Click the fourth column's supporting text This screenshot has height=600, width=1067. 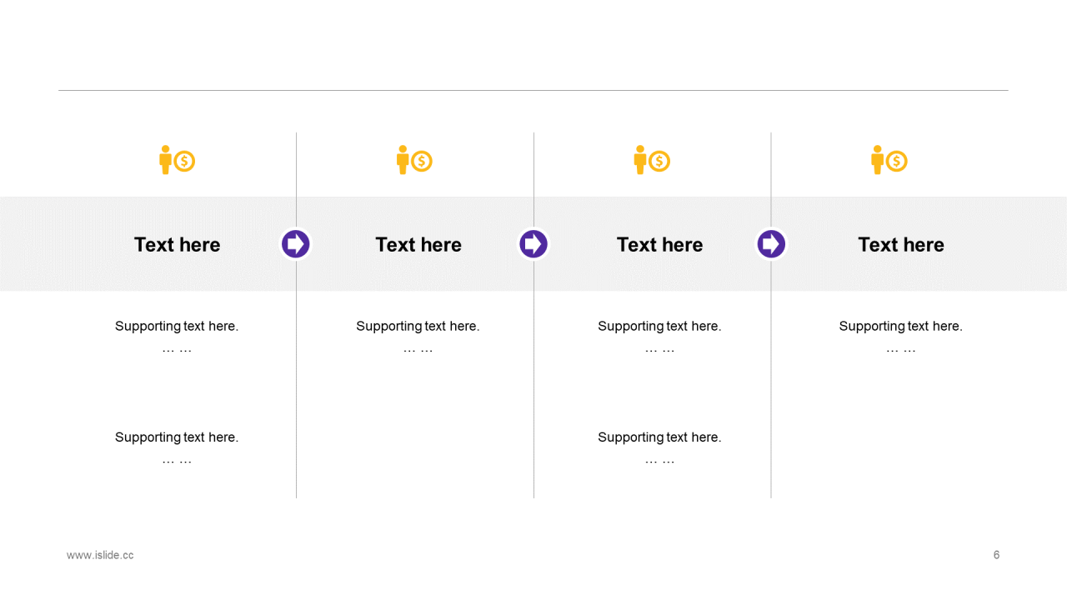(x=900, y=327)
